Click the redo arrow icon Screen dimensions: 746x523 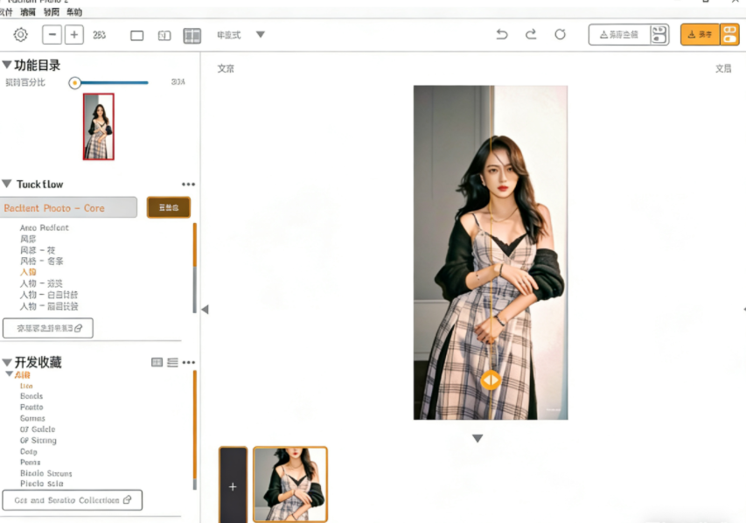tap(531, 35)
